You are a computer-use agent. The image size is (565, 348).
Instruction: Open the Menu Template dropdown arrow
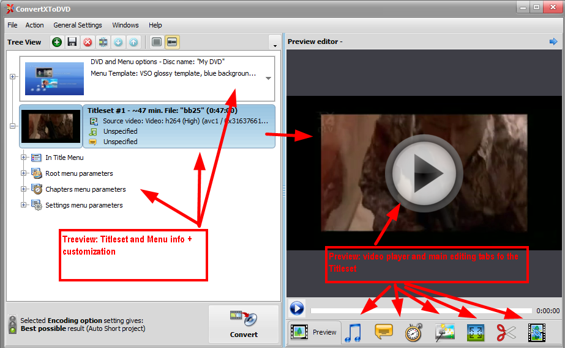click(x=268, y=78)
